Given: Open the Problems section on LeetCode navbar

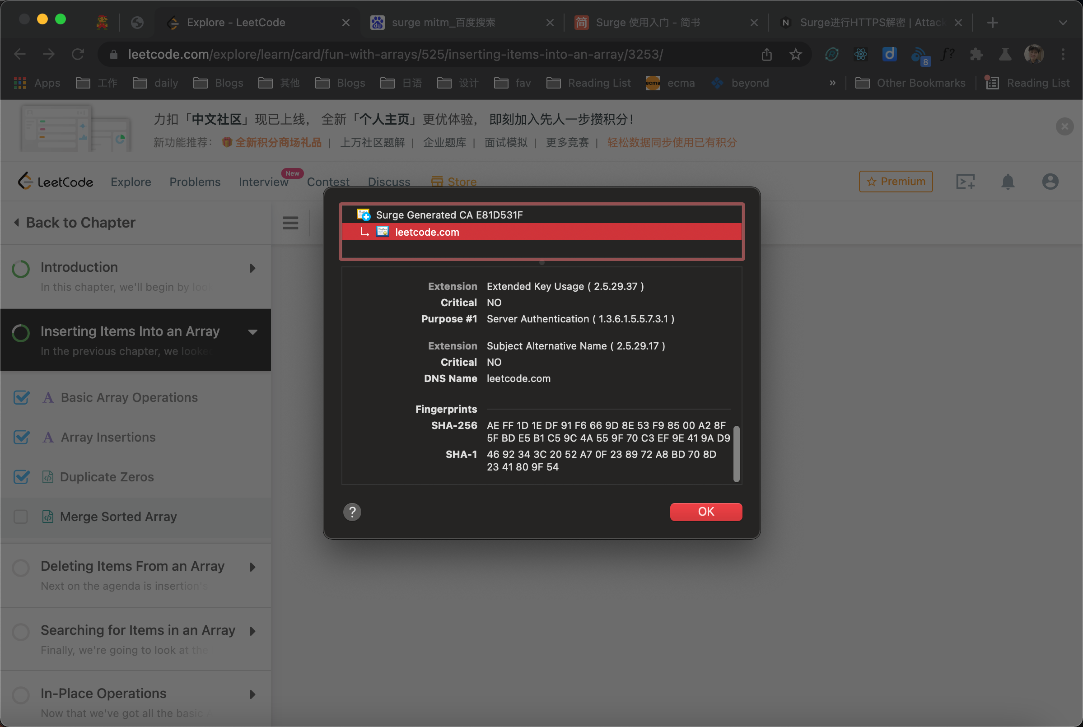Looking at the screenshot, I should pyautogui.click(x=195, y=181).
